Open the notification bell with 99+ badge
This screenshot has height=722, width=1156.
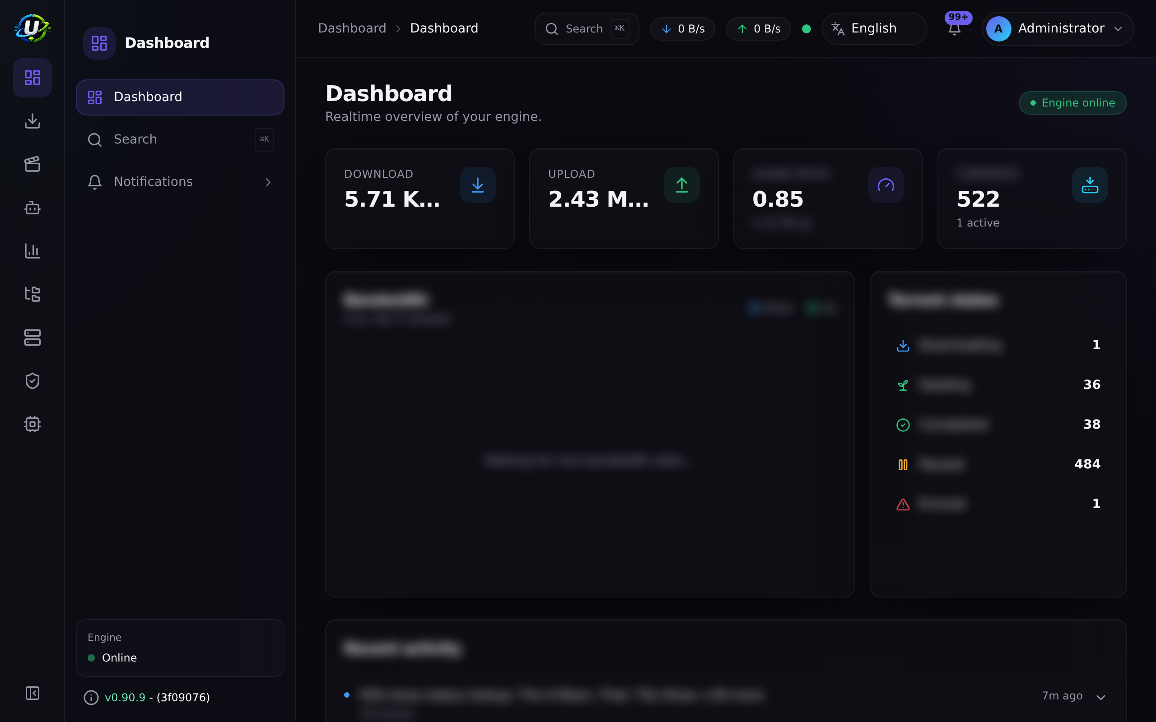tap(955, 28)
